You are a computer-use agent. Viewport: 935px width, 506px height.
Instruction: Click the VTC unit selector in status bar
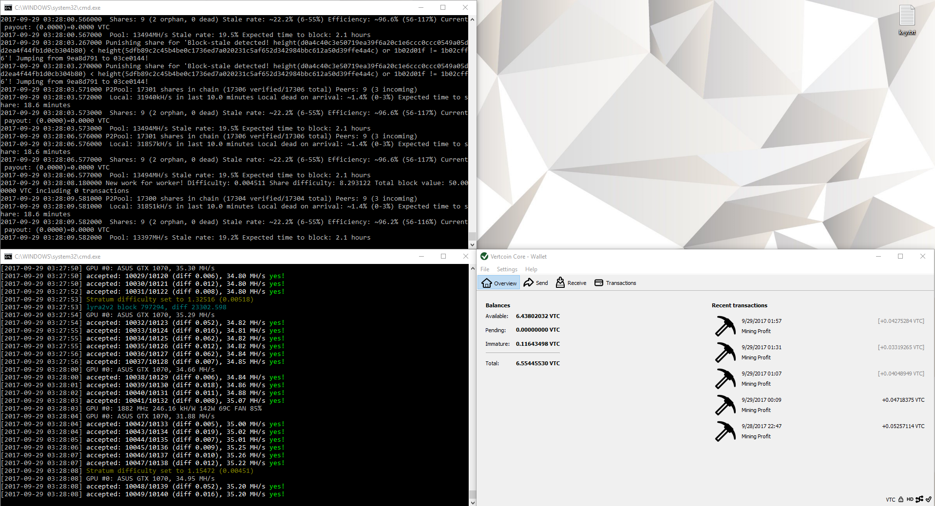pos(890,500)
